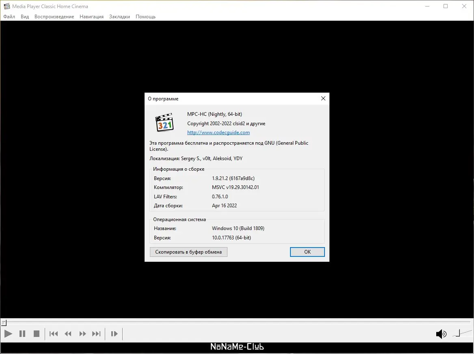
Task: Mute audio via the speaker icon
Action: point(441,334)
